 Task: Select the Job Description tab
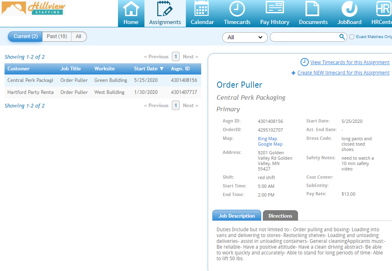[x=236, y=216]
